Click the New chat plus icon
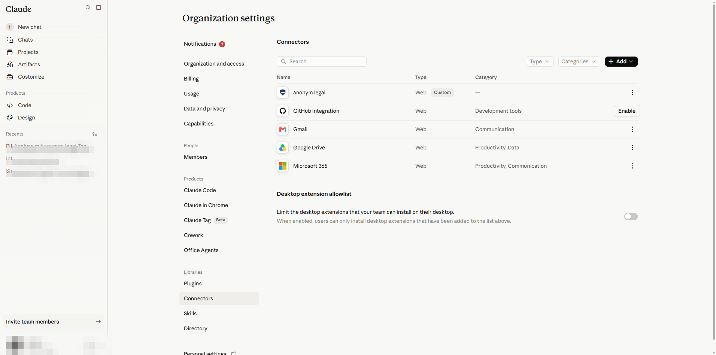The image size is (716, 355). point(10,27)
